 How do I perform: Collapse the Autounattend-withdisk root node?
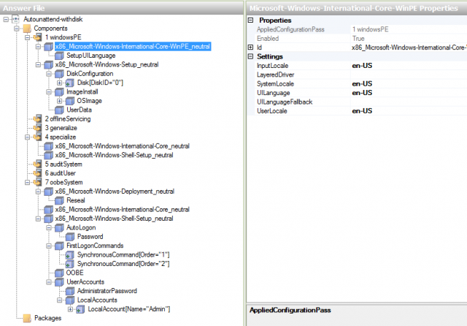(x=6, y=20)
